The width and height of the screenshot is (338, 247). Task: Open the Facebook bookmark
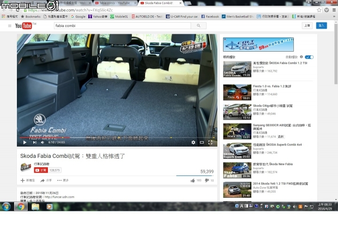[x=210, y=16]
